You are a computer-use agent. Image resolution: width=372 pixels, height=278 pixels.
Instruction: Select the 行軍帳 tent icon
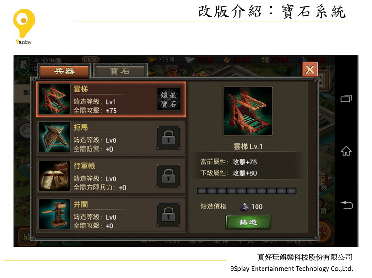[55, 176]
